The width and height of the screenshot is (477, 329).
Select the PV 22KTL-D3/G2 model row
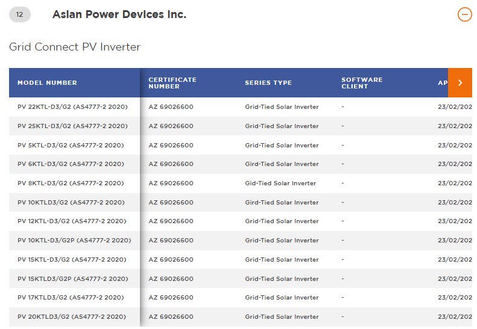point(72,107)
